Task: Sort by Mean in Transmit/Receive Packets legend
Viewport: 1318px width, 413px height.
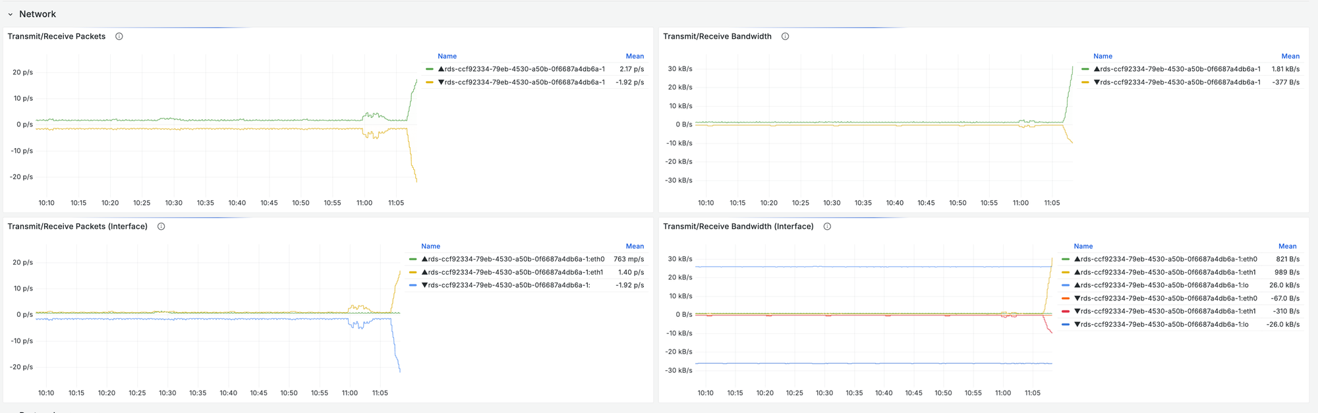Action: 635,56
